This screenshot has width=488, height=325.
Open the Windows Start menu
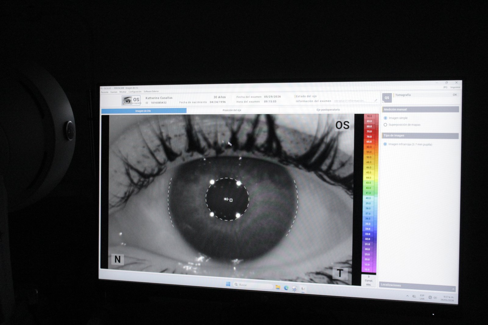(228, 284)
